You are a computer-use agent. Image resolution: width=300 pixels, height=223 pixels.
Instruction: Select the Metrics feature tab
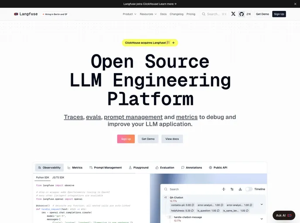click(x=75, y=168)
